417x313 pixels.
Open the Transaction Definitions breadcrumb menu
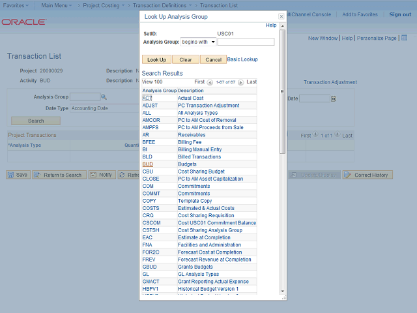pyautogui.click(x=162, y=5)
